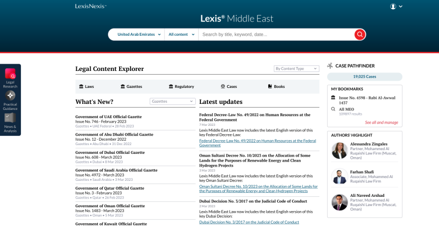The height and width of the screenshot is (227, 439).
Task: Click the LexisNexis logo
Action: point(91,6)
